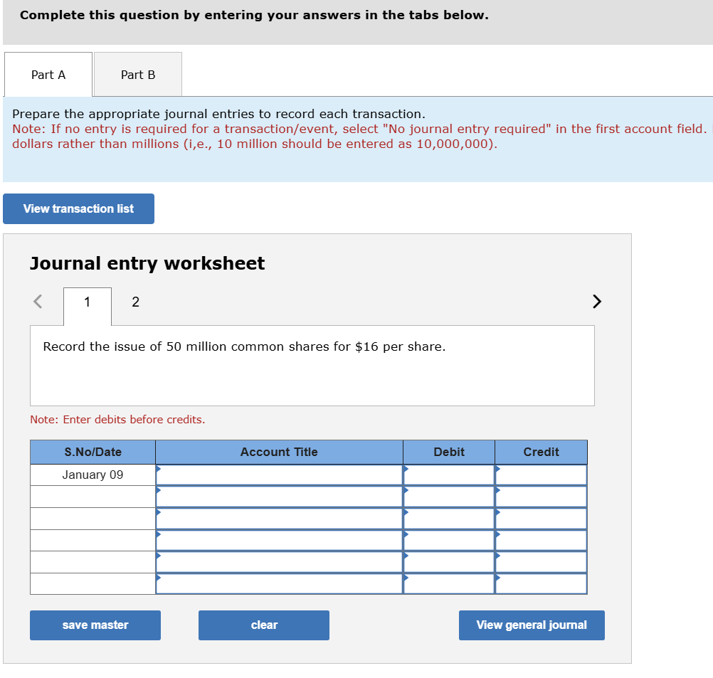Open the second row Account Title dropdown
713x678 pixels.
coord(278,496)
